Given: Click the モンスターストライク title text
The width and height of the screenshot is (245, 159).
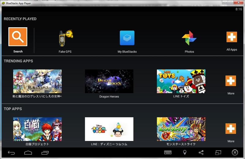Looking at the screenshot, I should [181, 144].
